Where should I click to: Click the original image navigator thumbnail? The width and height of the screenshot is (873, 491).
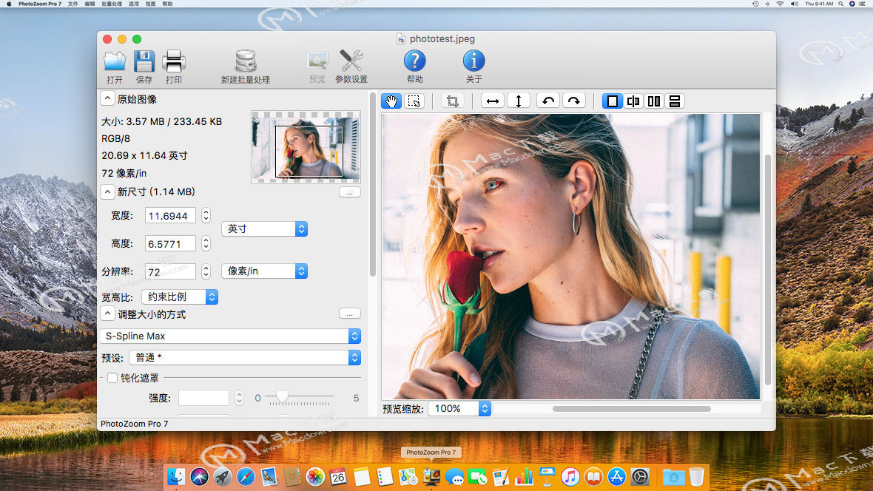point(306,147)
